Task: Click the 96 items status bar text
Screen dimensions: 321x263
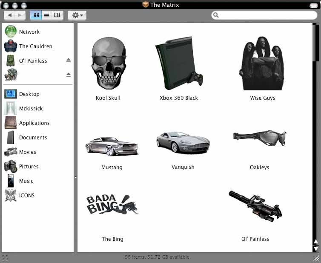Action: (x=157, y=257)
